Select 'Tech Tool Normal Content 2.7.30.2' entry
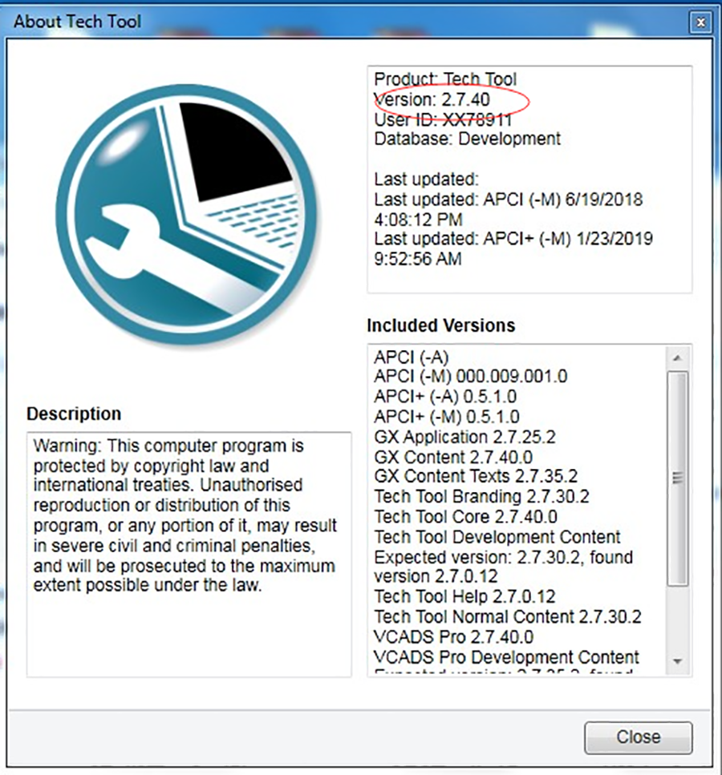The image size is (722, 775). pos(508,617)
